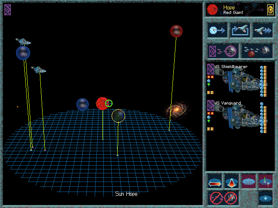Click the orange starburst icons under WS Shieldbearer
Screen dimensions: 278x208
coord(210,77)
